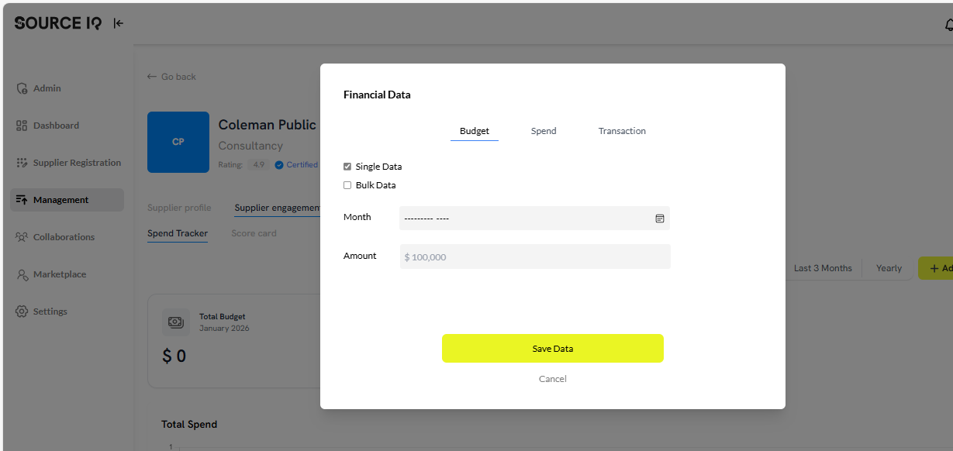This screenshot has height=451, width=953.
Task: Open the Collaborations section
Action: 62,236
